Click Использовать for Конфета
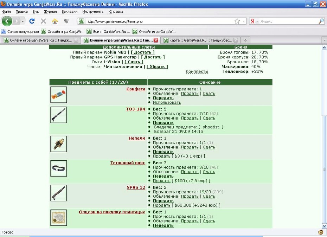The height and width of the screenshot is (237, 327). coord(167,102)
